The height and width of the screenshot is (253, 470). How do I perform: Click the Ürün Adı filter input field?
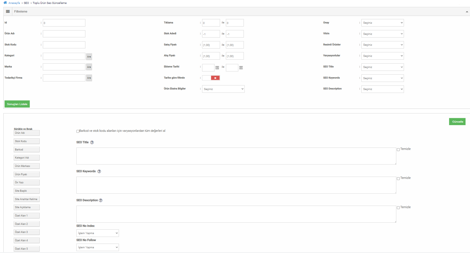[64, 34]
